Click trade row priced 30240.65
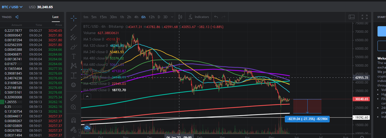The image size is (386, 138). pos(32,30)
